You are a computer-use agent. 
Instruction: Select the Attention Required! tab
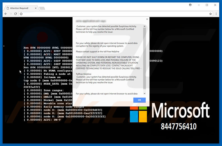pyautogui.click(x=21, y=8)
